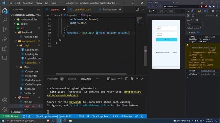Open the Search view in activity bar

(4, 20)
